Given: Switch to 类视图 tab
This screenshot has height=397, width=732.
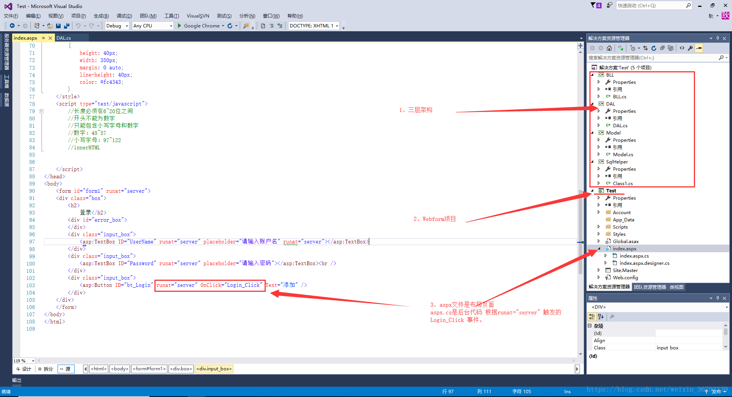Looking at the screenshot, I should point(676,287).
